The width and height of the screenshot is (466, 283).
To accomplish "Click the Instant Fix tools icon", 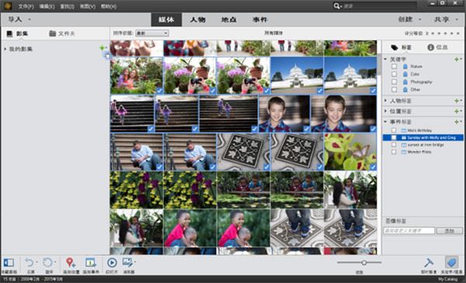I will [429, 263].
